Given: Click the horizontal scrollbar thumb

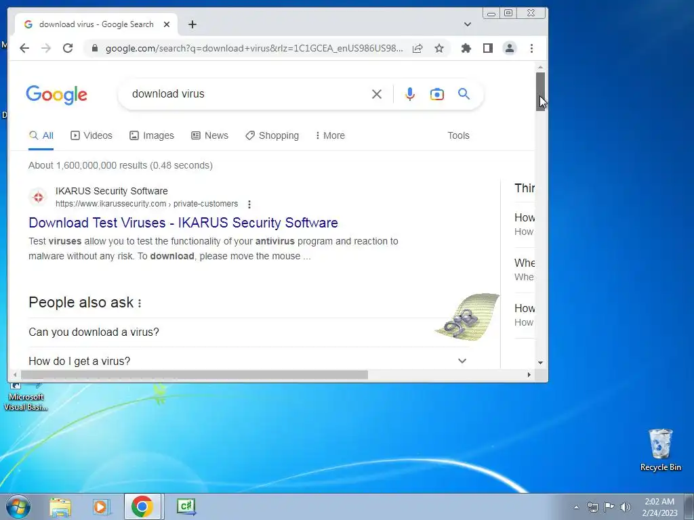Looking at the screenshot, I should click(x=194, y=375).
